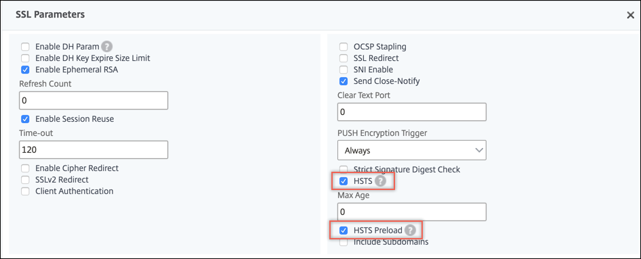641x259 pixels.
Task: Select the Refresh Count input field
Action: tap(94, 100)
